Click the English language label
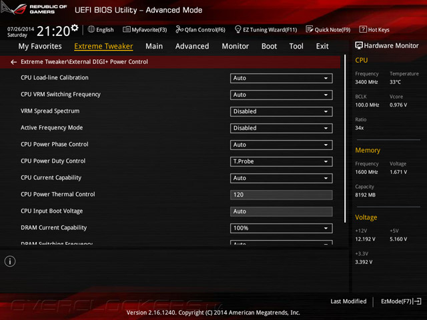Image resolution: width=427 pixels, height=320 pixels. (x=105, y=29)
